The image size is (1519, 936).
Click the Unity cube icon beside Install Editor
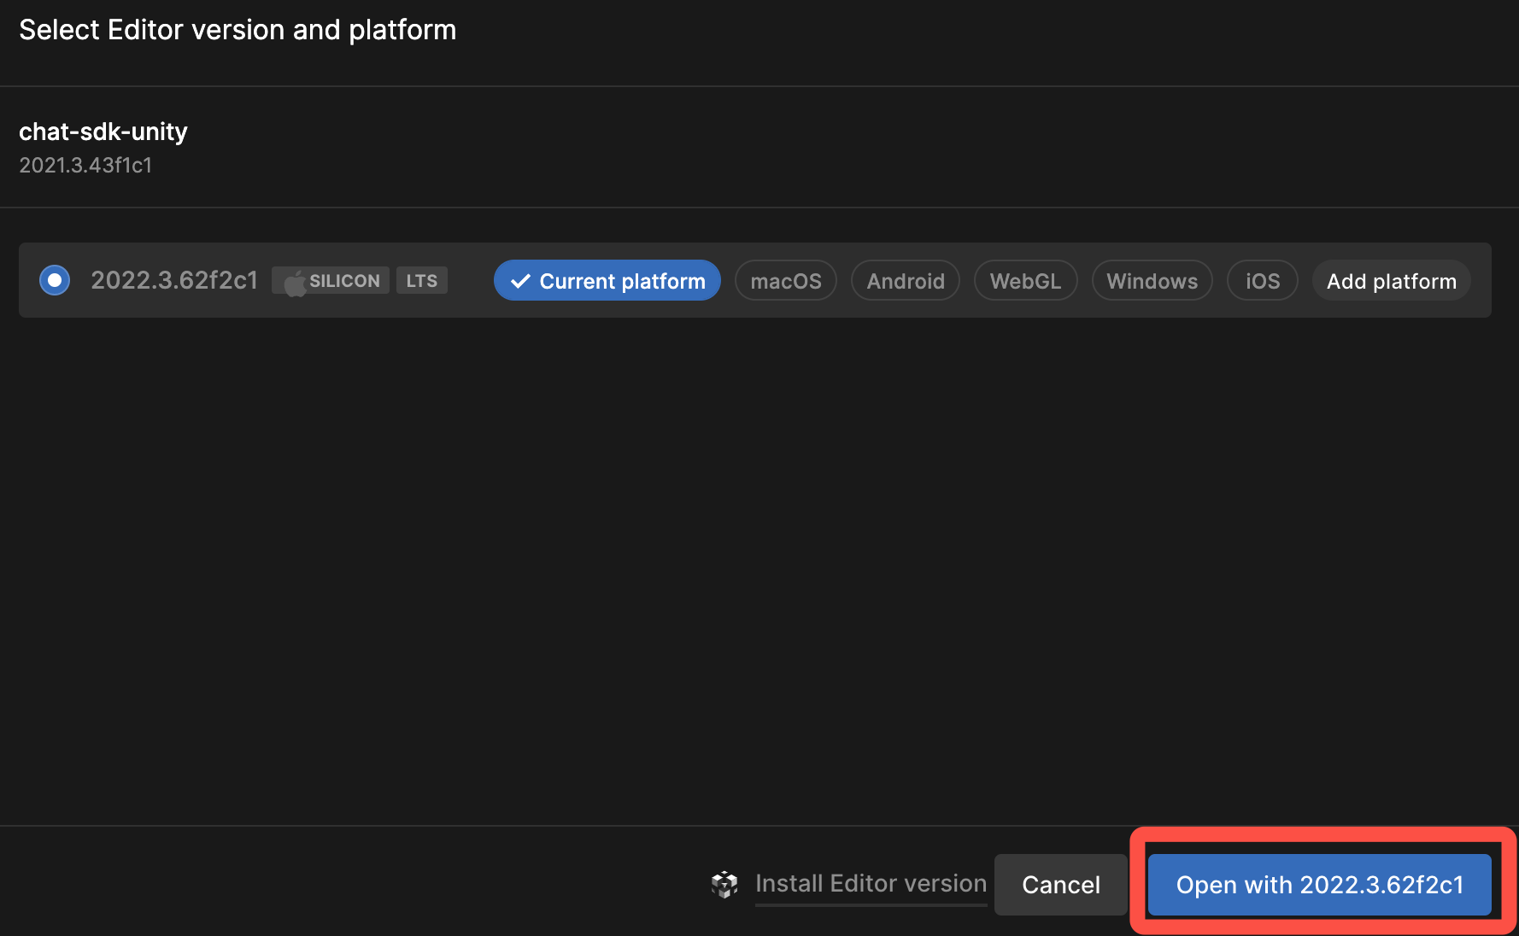[x=724, y=885]
